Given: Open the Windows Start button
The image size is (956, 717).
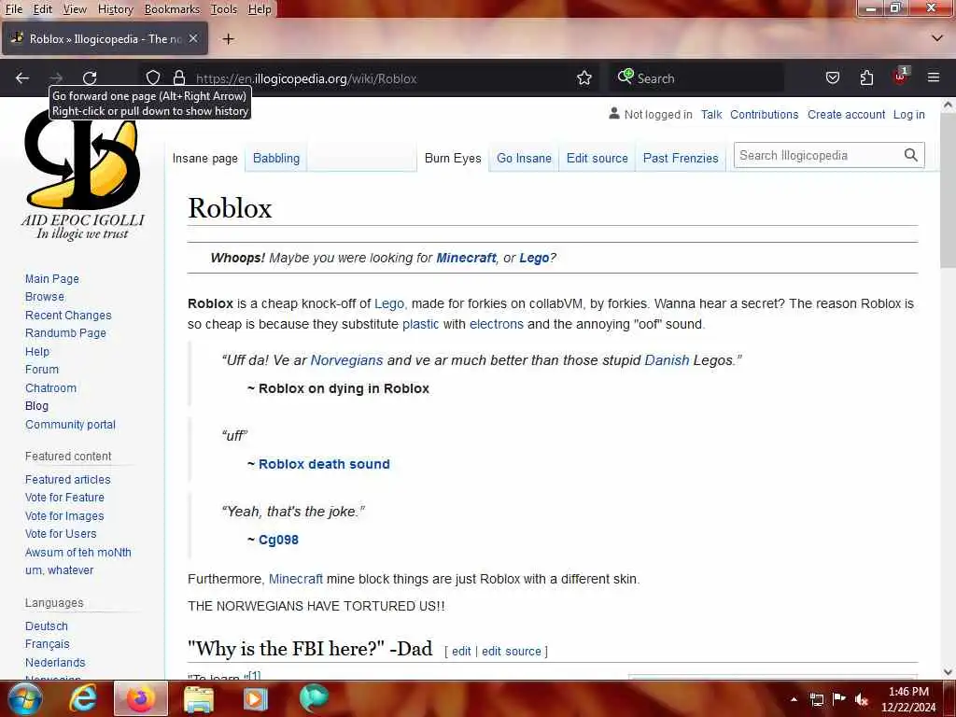Looking at the screenshot, I should (24, 698).
